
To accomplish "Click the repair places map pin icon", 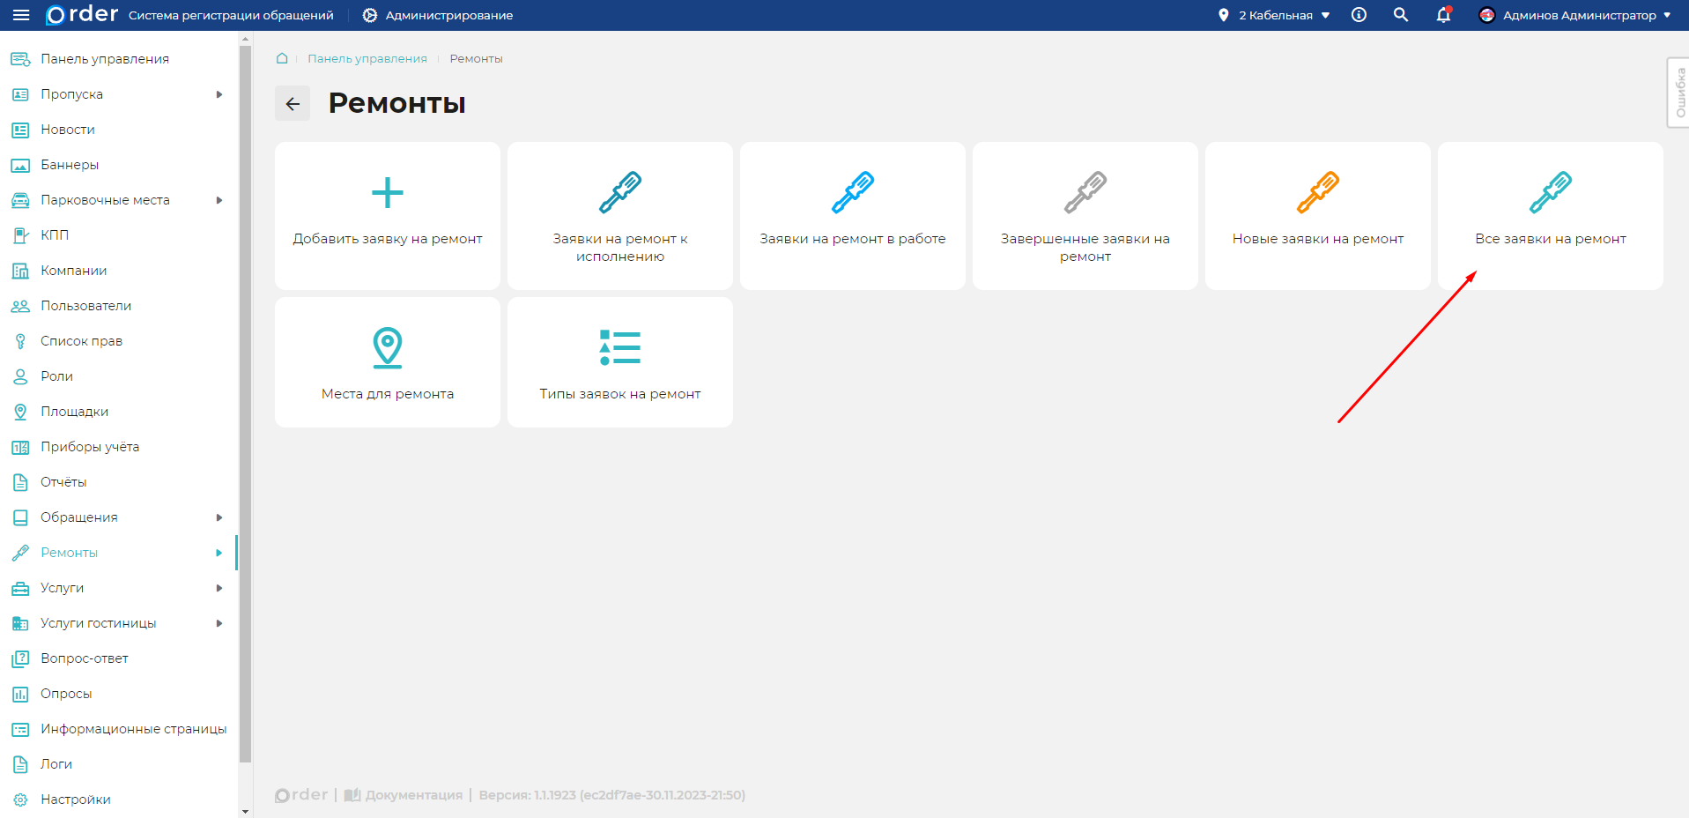I will point(387,347).
